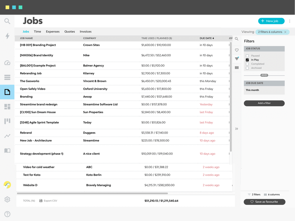
Task: Open the Kanban board icon in sidebar
Action: coord(7,121)
